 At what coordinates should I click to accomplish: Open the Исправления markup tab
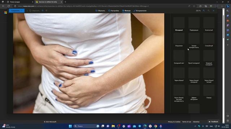coord(140,11)
